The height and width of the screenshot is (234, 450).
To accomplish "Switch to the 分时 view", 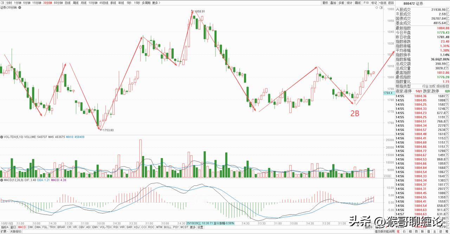I will tap(9, 2).
